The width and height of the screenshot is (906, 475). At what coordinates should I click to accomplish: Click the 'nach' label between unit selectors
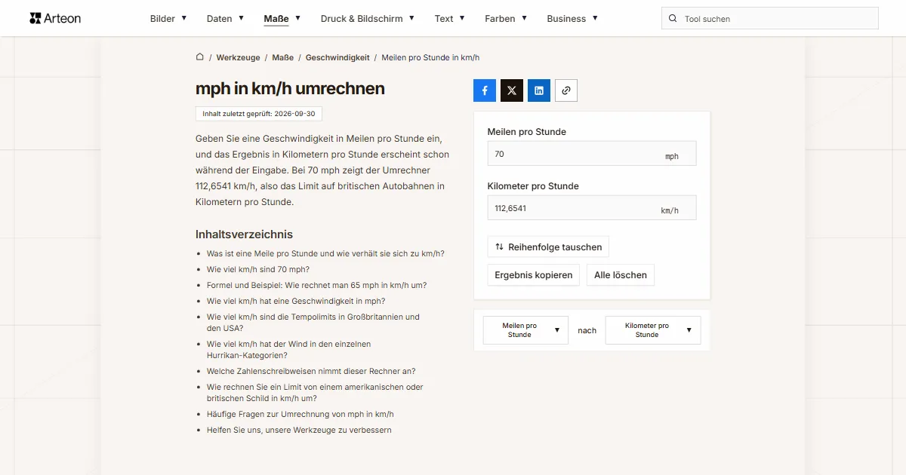[x=587, y=330]
